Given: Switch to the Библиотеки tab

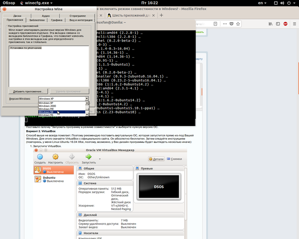Looking at the screenshot, I should point(37,20).
